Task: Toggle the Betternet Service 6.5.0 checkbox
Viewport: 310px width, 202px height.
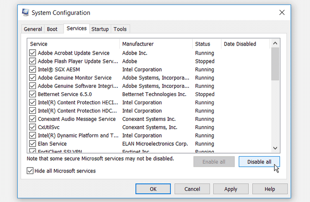Action: click(33, 94)
